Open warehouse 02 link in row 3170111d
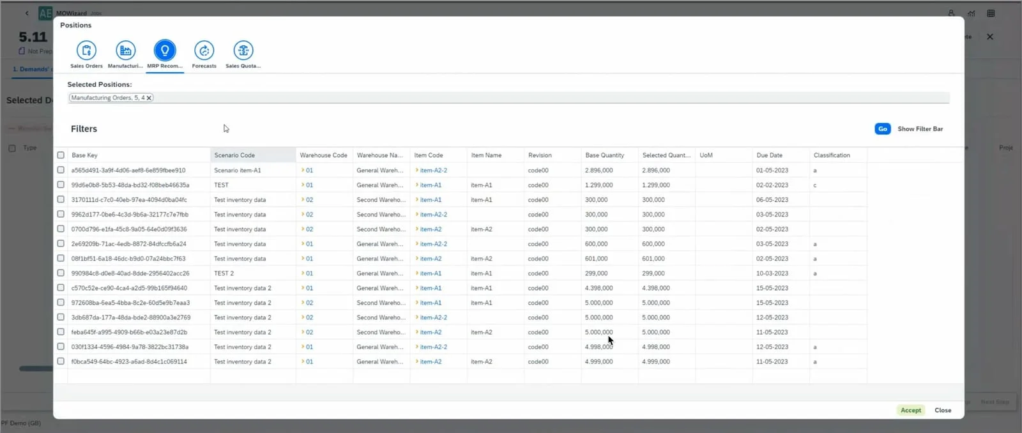 309,200
